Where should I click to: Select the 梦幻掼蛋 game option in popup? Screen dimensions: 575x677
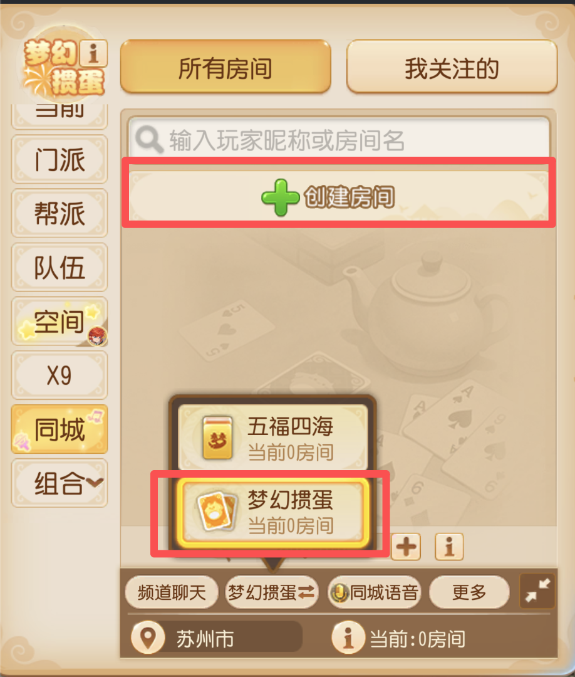point(272,512)
